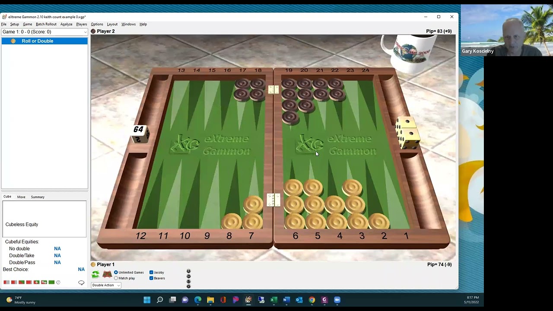Click the round G button
This screenshot has height=311, width=553.
pos(188,286)
